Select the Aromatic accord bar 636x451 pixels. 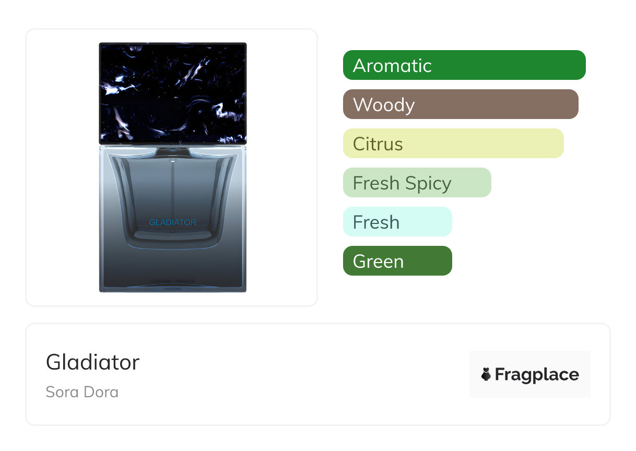464,65
